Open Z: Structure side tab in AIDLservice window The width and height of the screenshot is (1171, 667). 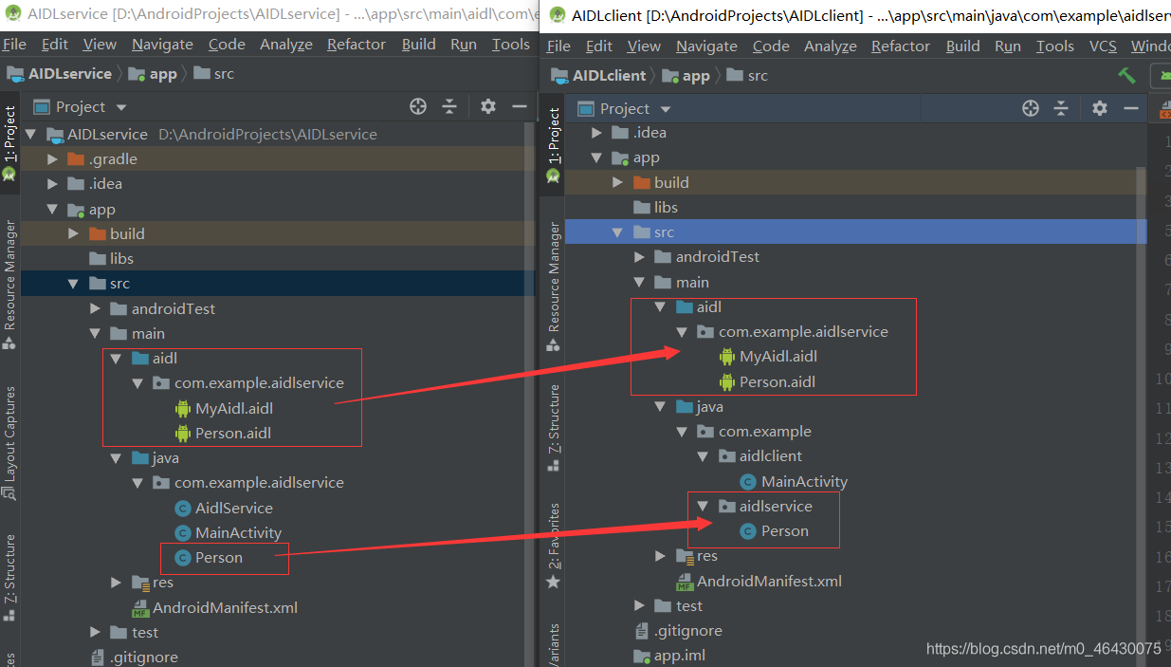pos(9,577)
